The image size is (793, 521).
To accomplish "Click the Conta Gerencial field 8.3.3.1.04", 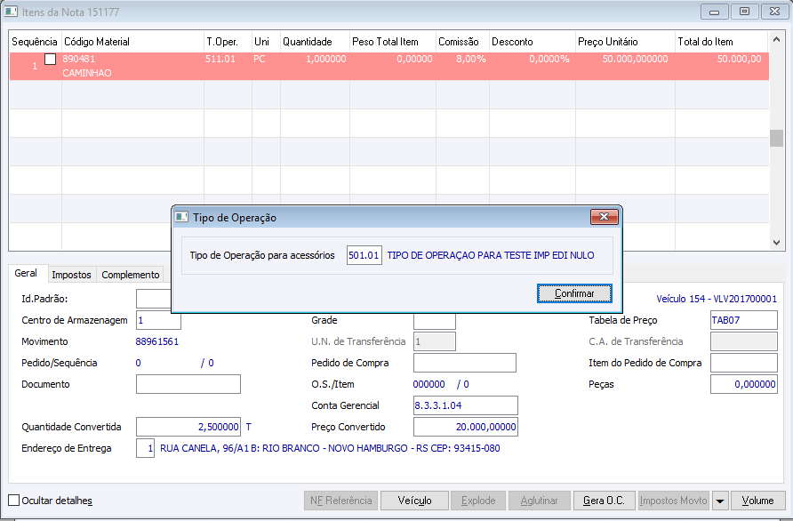I will [x=466, y=405].
